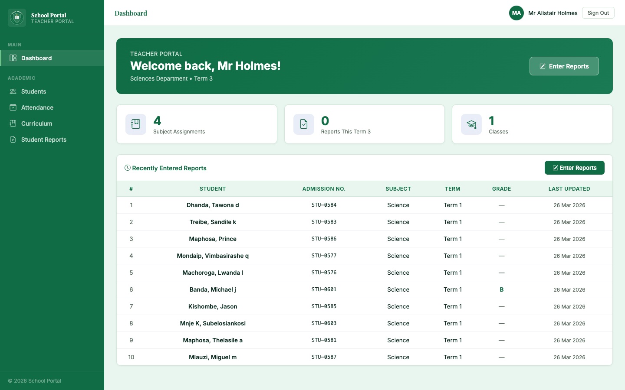Click the Reports This Term checkmark icon
The image size is (625, 390).
(303, 124)
